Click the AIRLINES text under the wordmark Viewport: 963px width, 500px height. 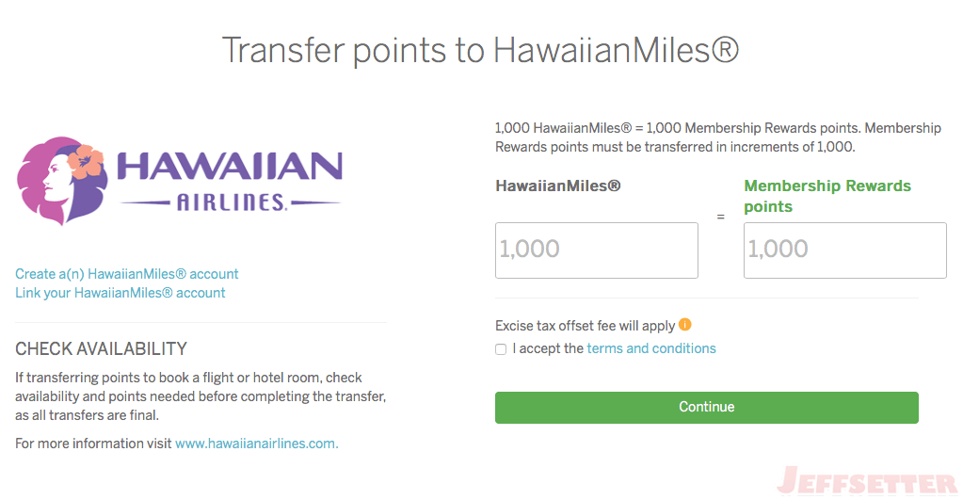coord(232,202)
